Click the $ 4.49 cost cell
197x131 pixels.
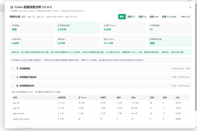pyautogui.click(x=61, y=108)
